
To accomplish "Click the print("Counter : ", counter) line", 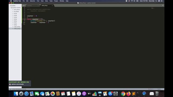I will click(43, 21).
